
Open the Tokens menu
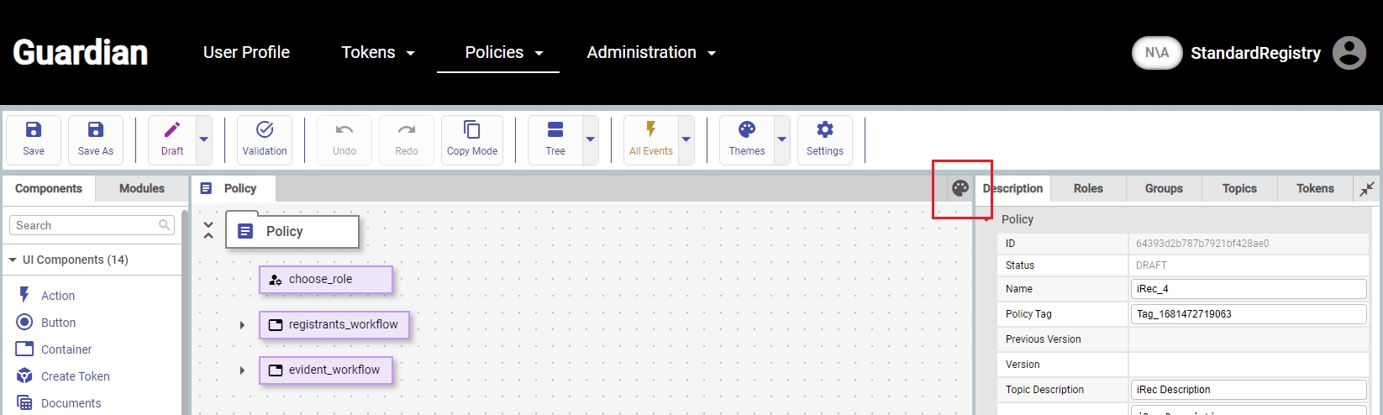[x=377, y=52]
